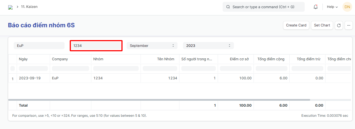Click the EuP company filter field
The image size is (355, 129).
click(x=39, y=46)
